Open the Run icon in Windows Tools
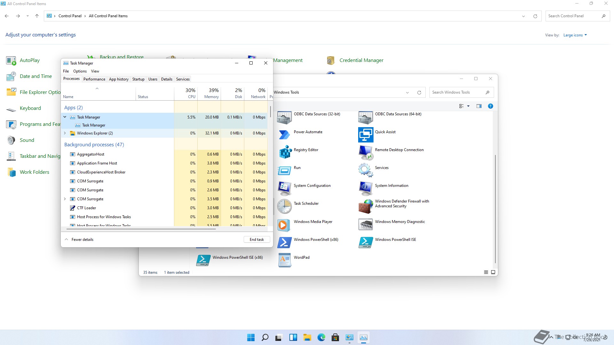Image resolution: width=614 pixels, height=345 pixels. (284, 171)
